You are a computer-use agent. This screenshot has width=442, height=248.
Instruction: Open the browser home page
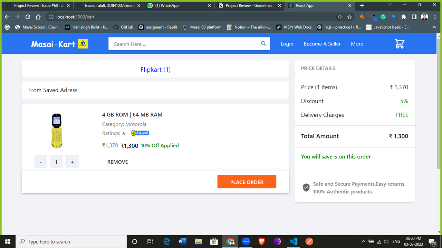click(x=39, y=17)
